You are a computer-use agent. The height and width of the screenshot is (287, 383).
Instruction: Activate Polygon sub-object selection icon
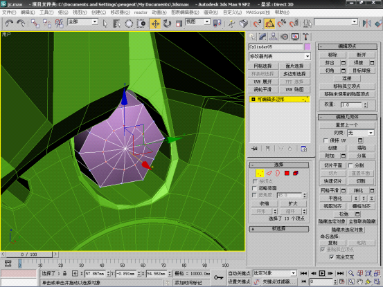tap(287, 173)
